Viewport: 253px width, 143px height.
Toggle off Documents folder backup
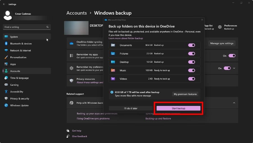coord(191,45)
